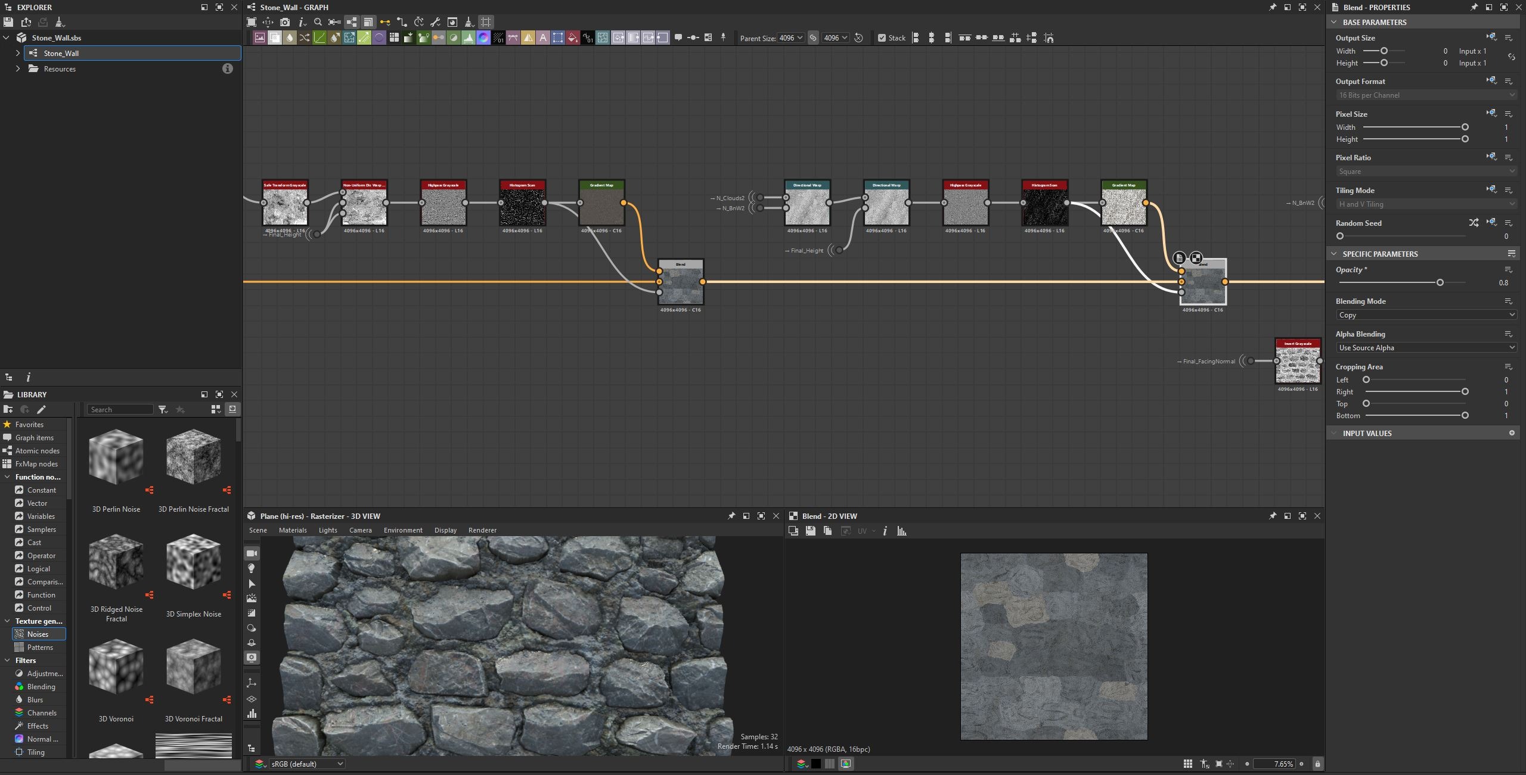Toggle tiling grid display in 2D view

[x=1187, y=764]
